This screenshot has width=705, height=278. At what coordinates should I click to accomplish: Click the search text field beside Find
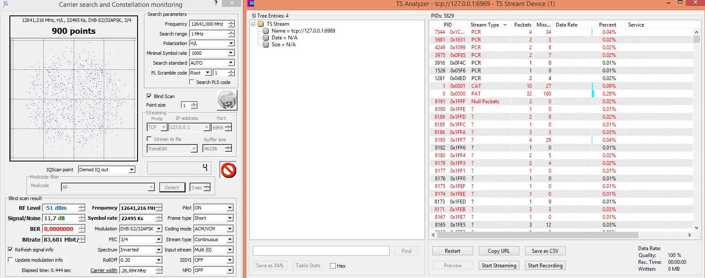pos(321,251)
